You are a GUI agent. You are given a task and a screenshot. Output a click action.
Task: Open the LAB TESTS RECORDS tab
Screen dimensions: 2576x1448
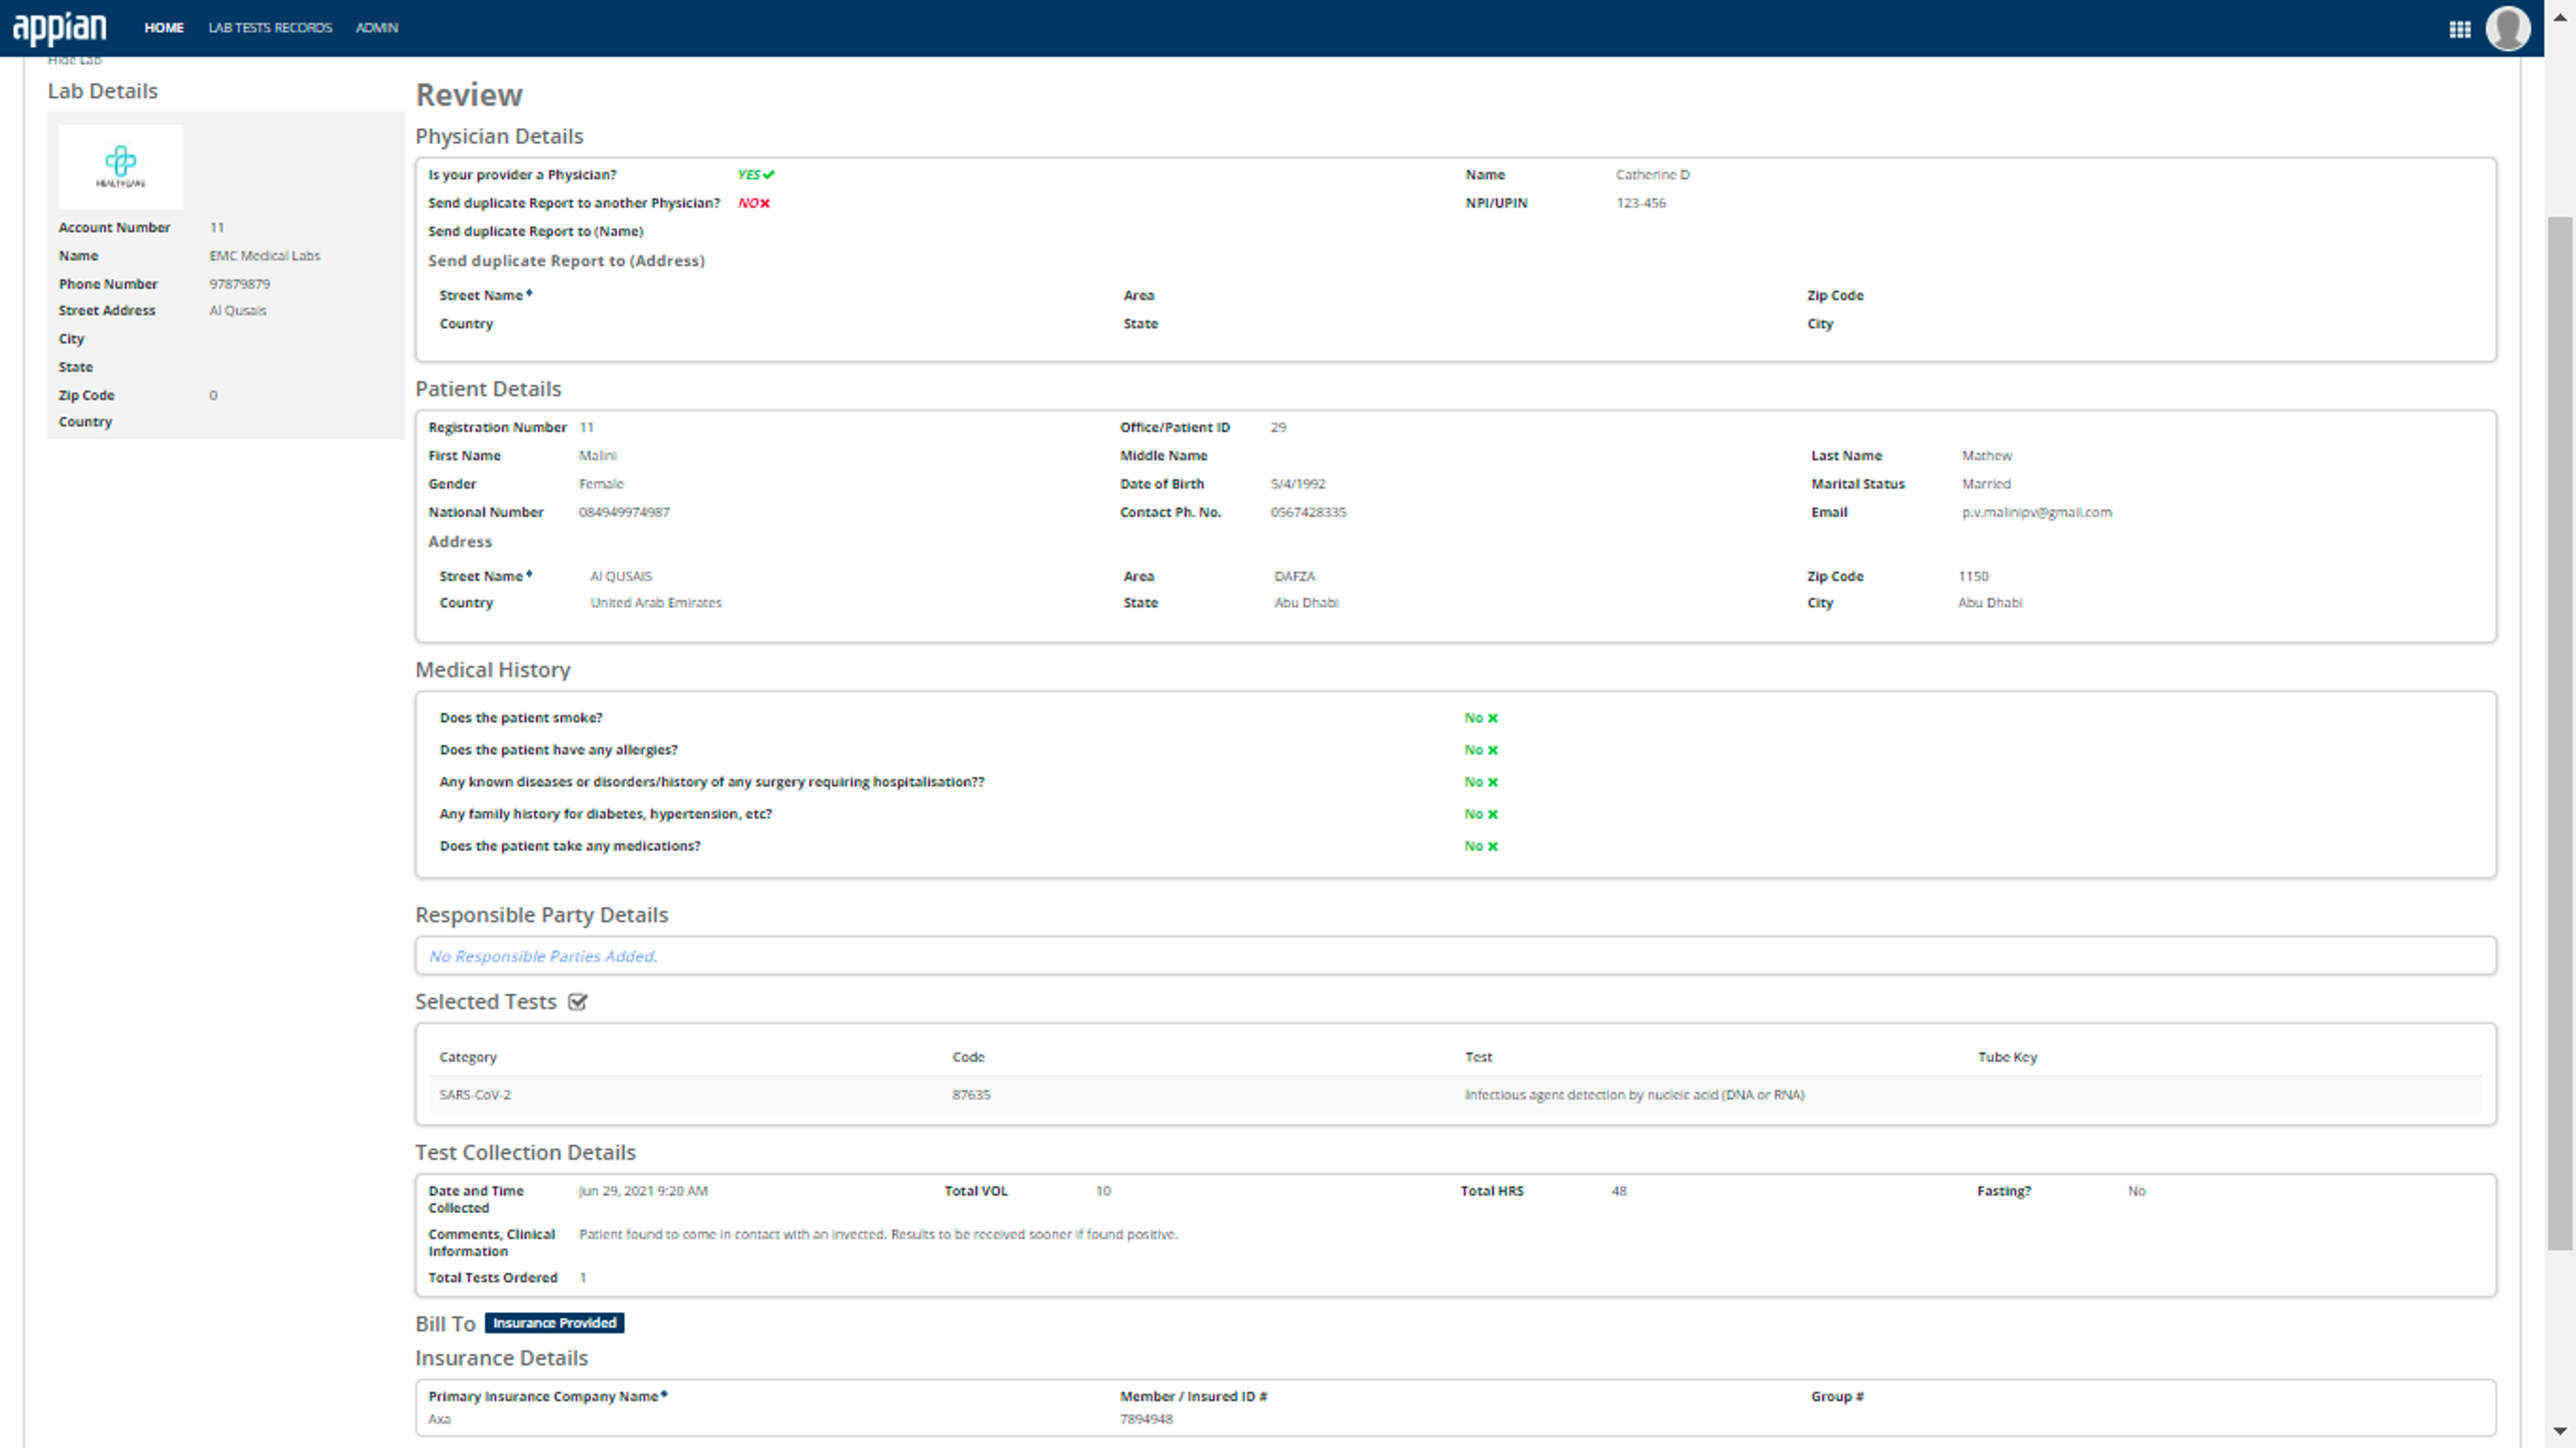(270, 28)
